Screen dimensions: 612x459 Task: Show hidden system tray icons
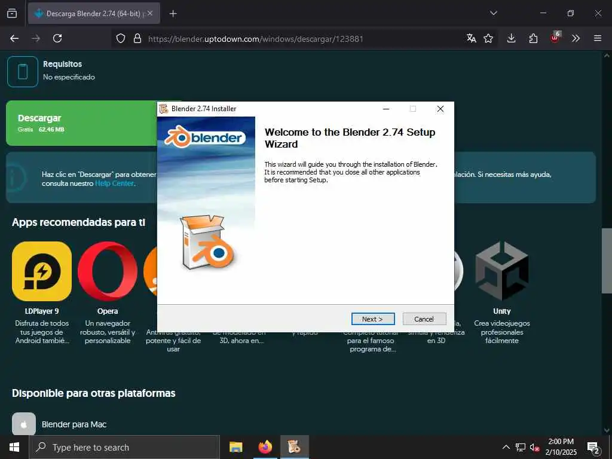(x=506, y=447)
